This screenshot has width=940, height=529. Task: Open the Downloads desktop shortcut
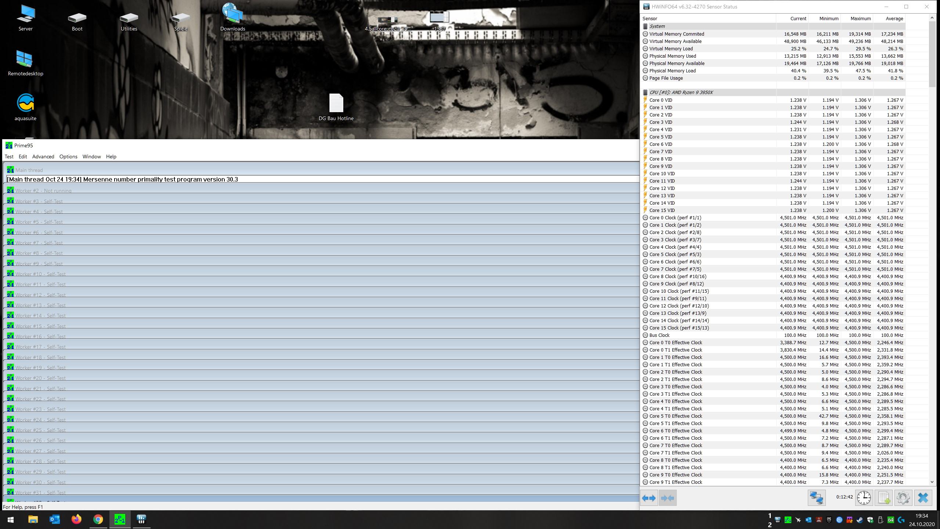pos(233,18)
